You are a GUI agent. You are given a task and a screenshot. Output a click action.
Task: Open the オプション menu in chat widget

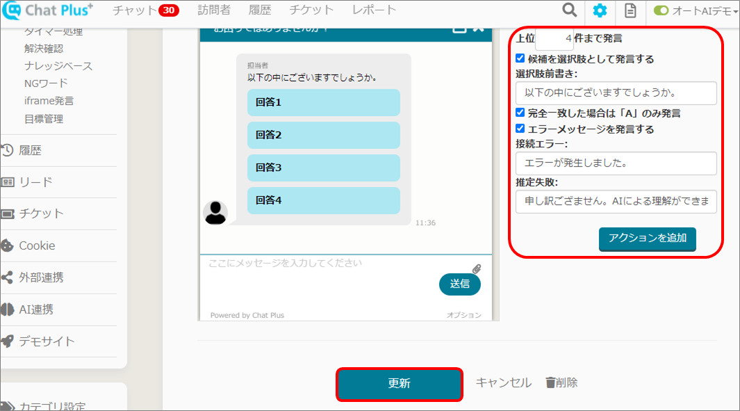(463, 315)
